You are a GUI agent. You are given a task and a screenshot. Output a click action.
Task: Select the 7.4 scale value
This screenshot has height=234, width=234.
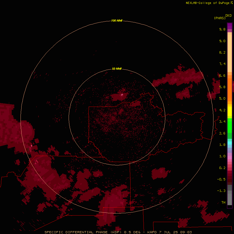(x=222, y=64)
